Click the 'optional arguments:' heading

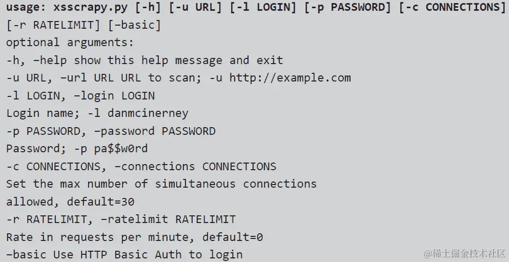click(70, 43)
